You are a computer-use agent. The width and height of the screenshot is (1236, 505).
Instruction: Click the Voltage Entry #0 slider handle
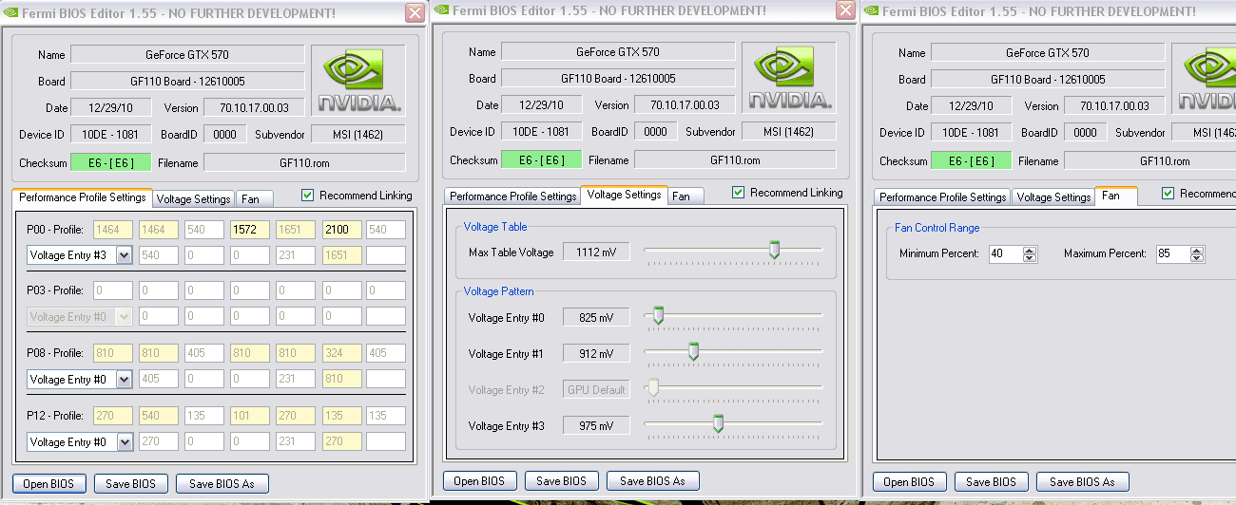(657, 316)
